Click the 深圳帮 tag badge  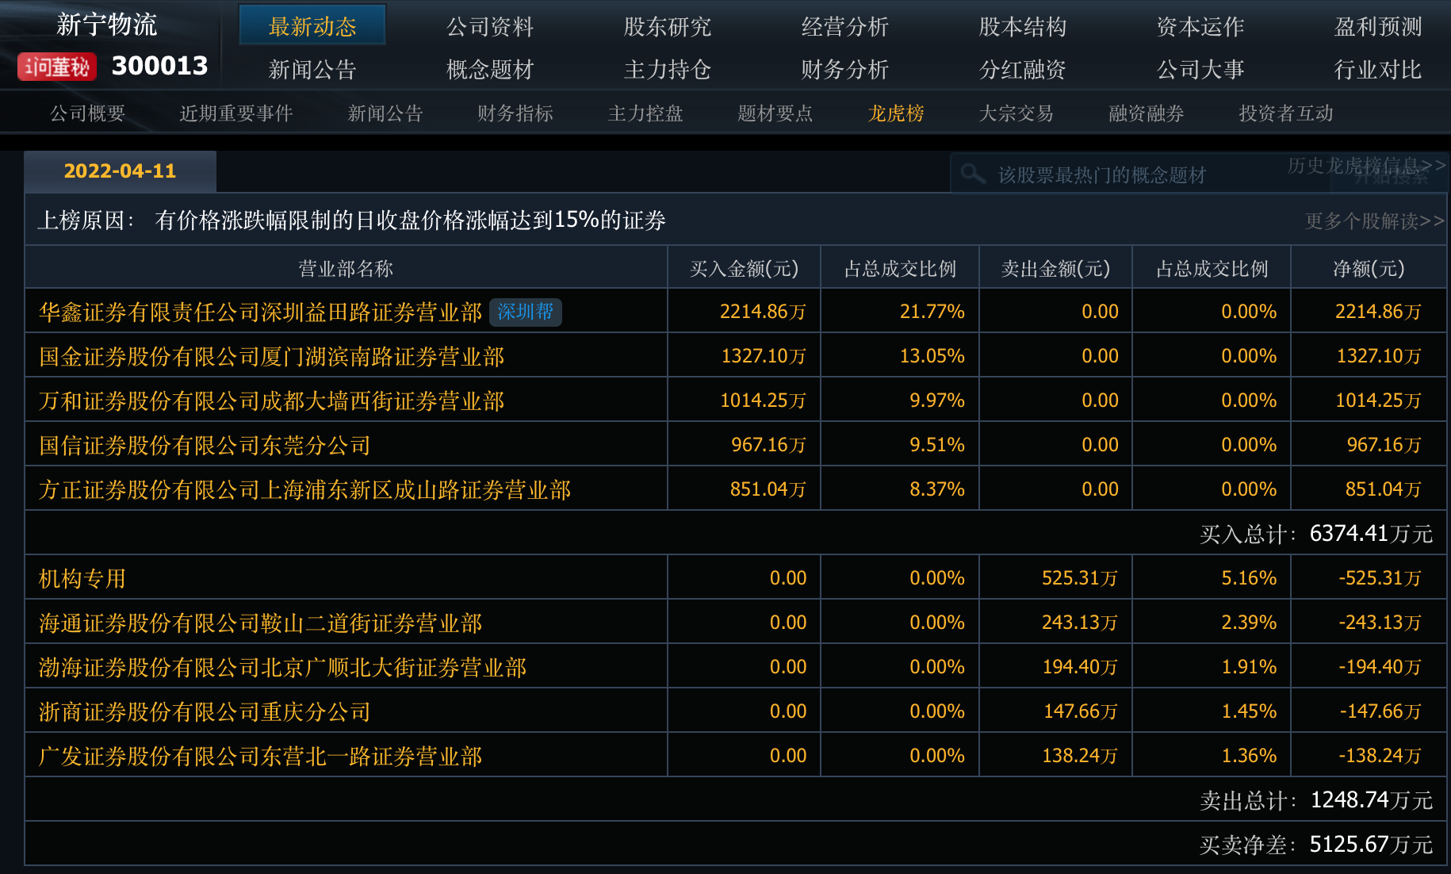coord(526,312)
